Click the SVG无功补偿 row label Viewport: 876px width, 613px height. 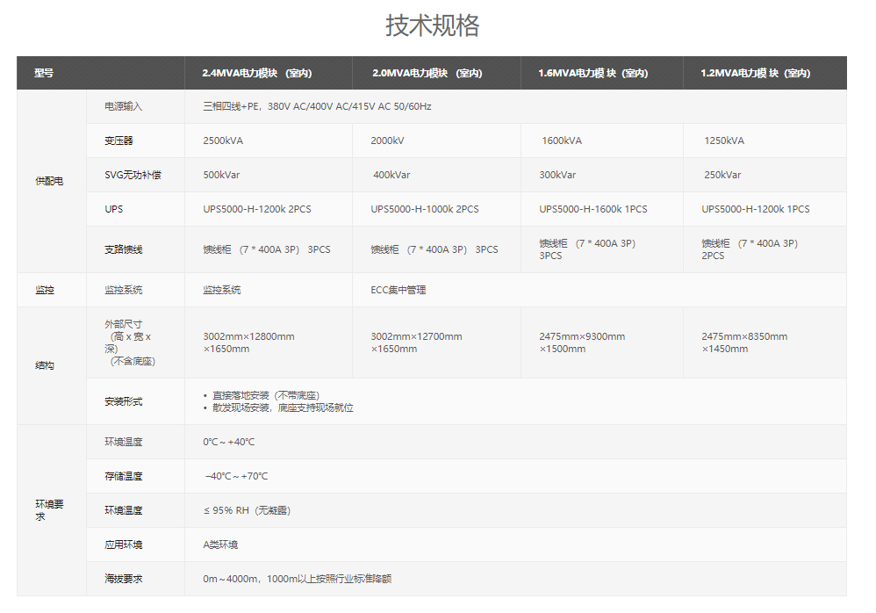pyautogui.click(x=133, y=175)
